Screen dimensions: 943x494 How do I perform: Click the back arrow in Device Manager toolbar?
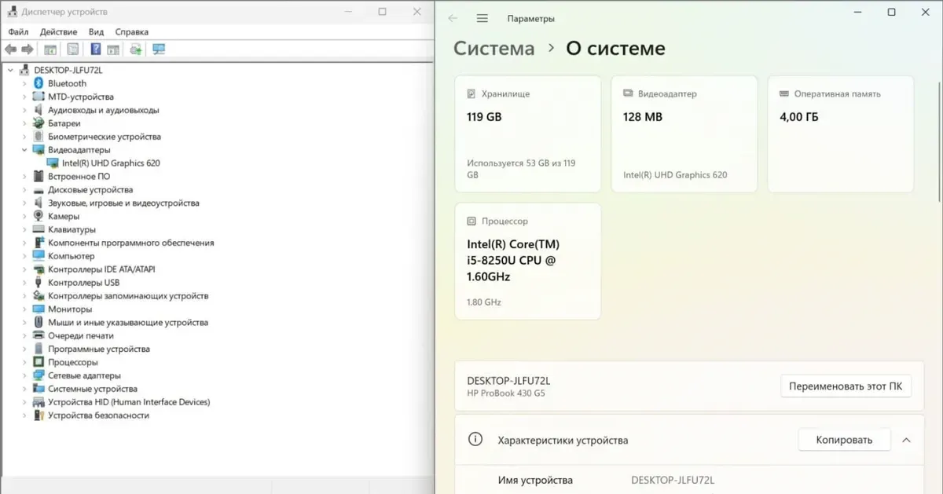point(10,49)
